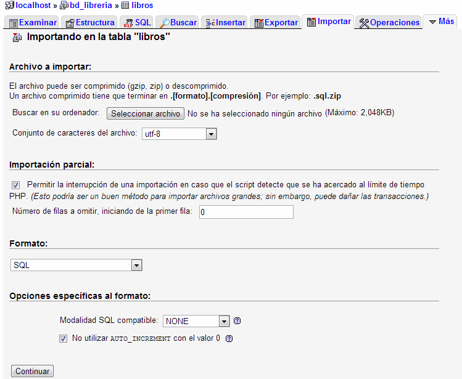Select the Importar tab
The image size is (462, 379).
(x=328, y=22)
